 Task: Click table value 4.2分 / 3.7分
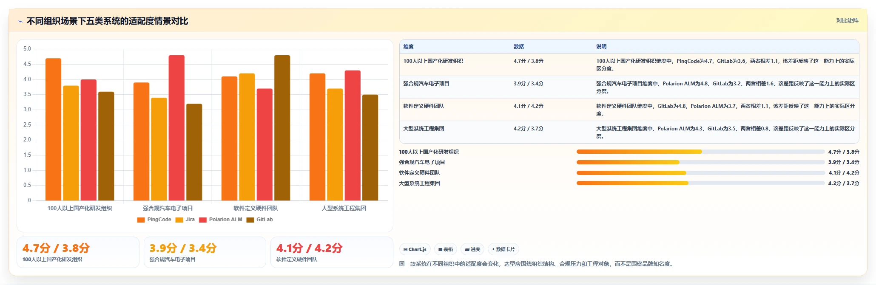(528, 129)
